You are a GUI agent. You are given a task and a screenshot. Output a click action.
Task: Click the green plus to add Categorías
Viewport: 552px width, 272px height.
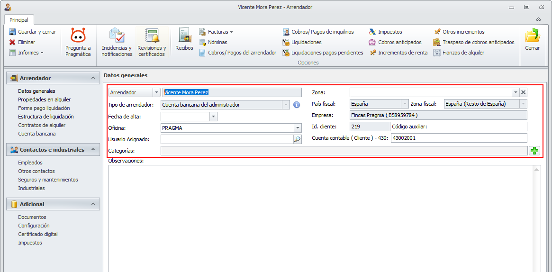coord(534,151)
